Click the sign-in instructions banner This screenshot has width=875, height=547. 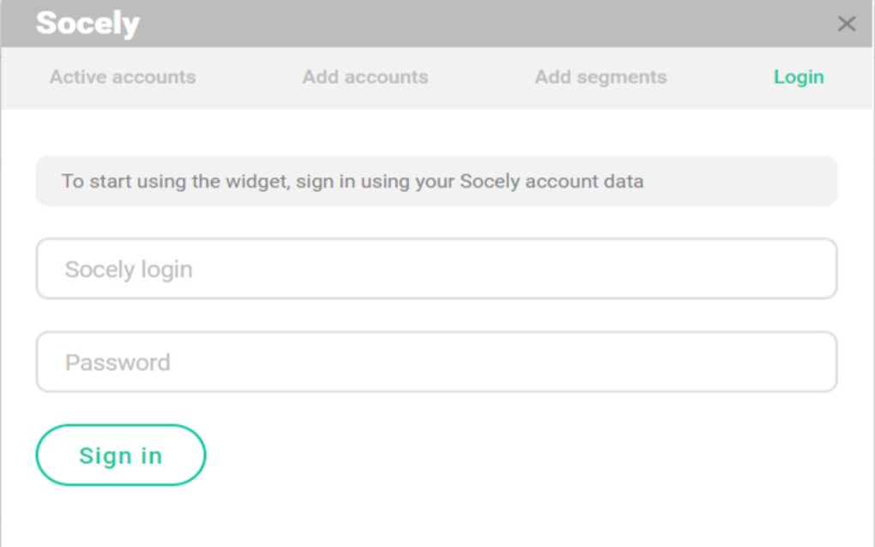pos(436,181)
